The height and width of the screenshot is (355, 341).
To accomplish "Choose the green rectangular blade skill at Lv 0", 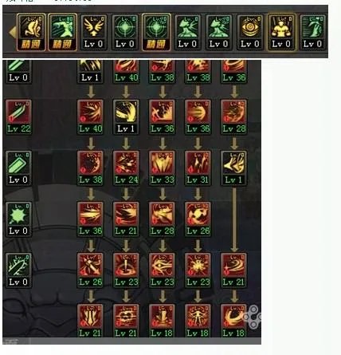I will [18, 168].
